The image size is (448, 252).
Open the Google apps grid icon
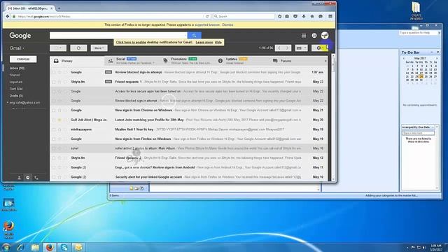pyautogui.click(x=304, y=36)
